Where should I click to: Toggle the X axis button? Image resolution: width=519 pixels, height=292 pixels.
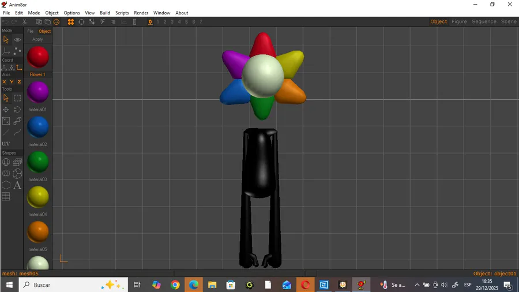click(x=4, y=82)
